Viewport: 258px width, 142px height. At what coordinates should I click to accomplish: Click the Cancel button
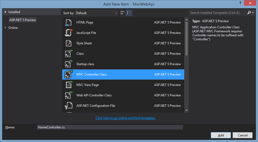242,135
